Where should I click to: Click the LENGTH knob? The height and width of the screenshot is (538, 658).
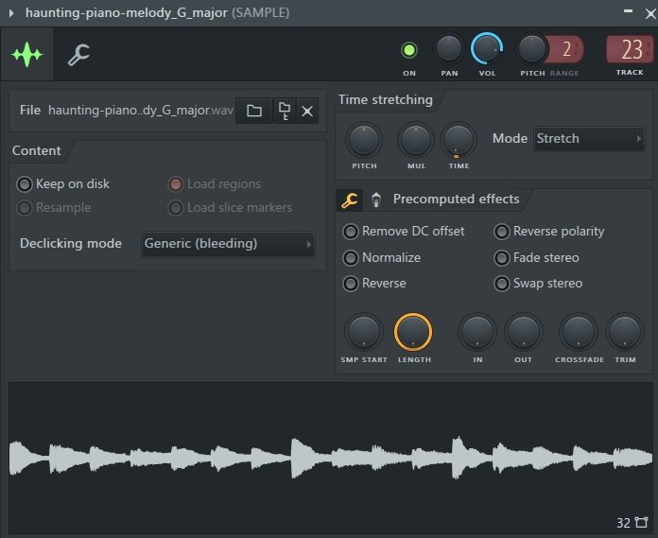point(413,332)
